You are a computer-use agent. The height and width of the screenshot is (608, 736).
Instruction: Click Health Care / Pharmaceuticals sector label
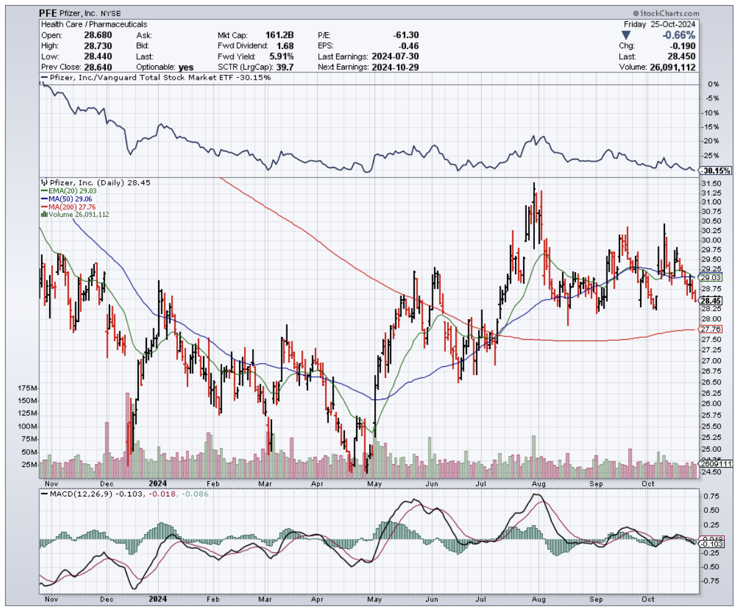[94, 24]
